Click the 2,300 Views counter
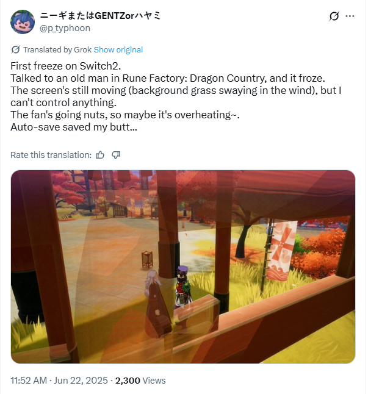Image resolution: width=368 pixels, height=394 pixels. (x=140, y=381)
